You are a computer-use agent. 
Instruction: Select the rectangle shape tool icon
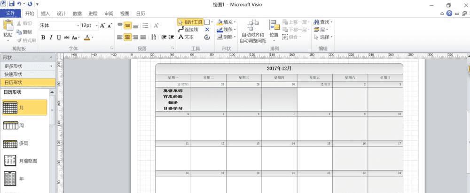pos(207,22)
